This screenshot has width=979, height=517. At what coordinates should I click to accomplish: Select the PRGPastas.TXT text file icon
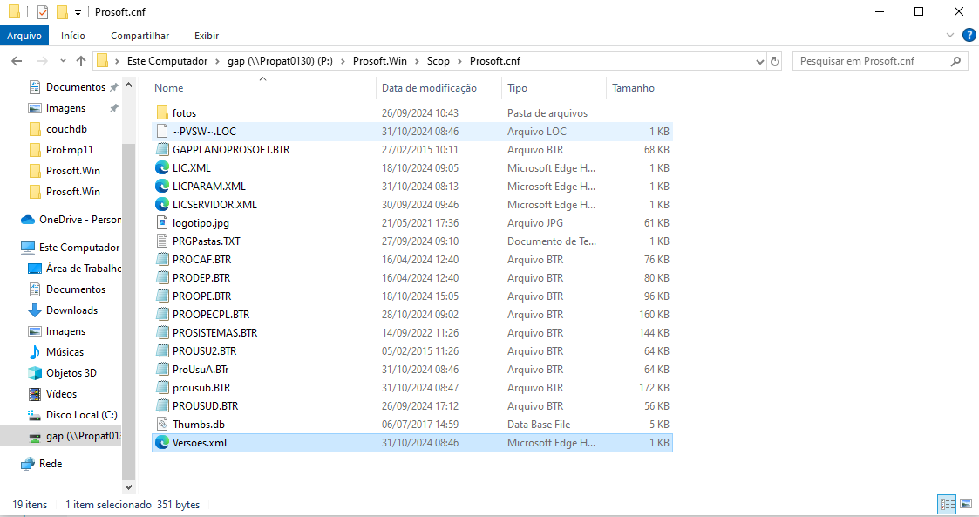tap(162, 241)
